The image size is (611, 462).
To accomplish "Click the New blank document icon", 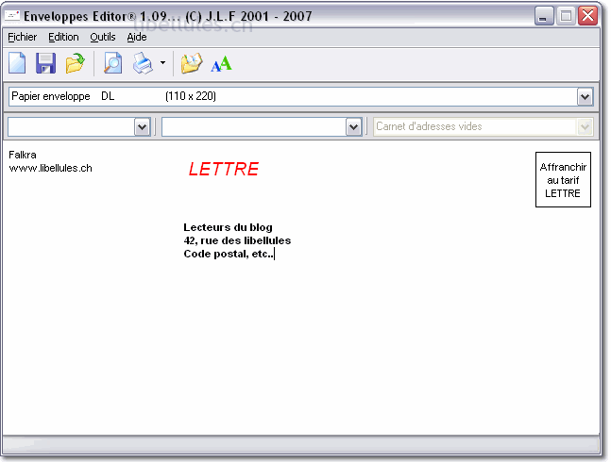I will pos(17,63).
